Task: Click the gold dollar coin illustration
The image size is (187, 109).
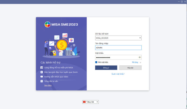Action: (x=62, y=45)
